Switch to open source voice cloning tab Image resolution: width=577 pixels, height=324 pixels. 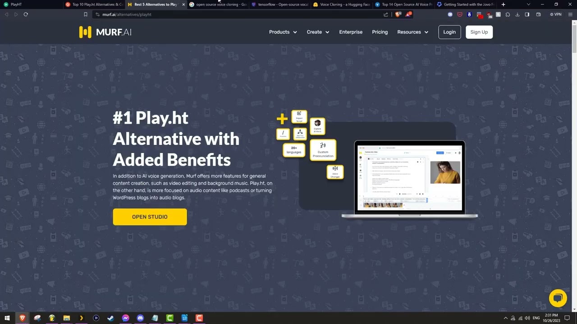(218, 4)
